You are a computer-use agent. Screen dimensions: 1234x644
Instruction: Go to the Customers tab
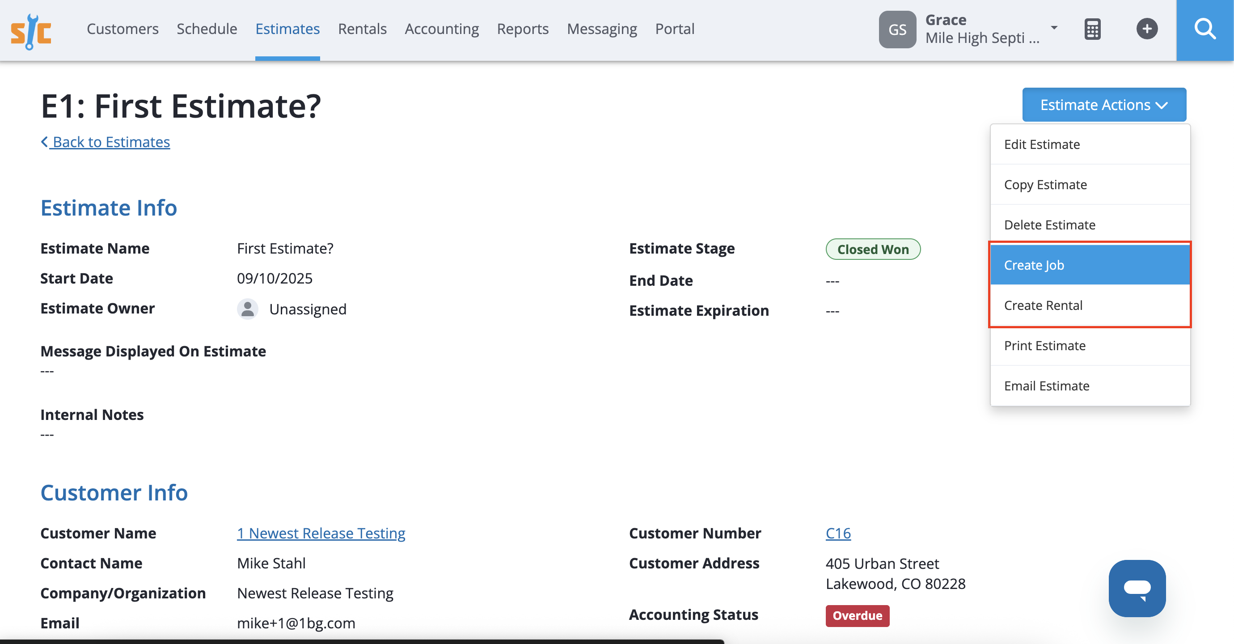[123, 29]
